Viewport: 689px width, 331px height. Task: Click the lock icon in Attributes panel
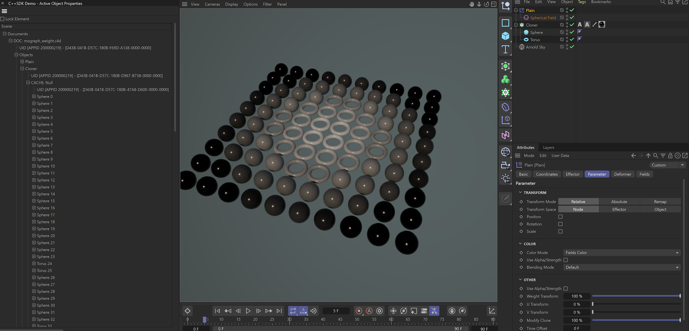(670, 156)
